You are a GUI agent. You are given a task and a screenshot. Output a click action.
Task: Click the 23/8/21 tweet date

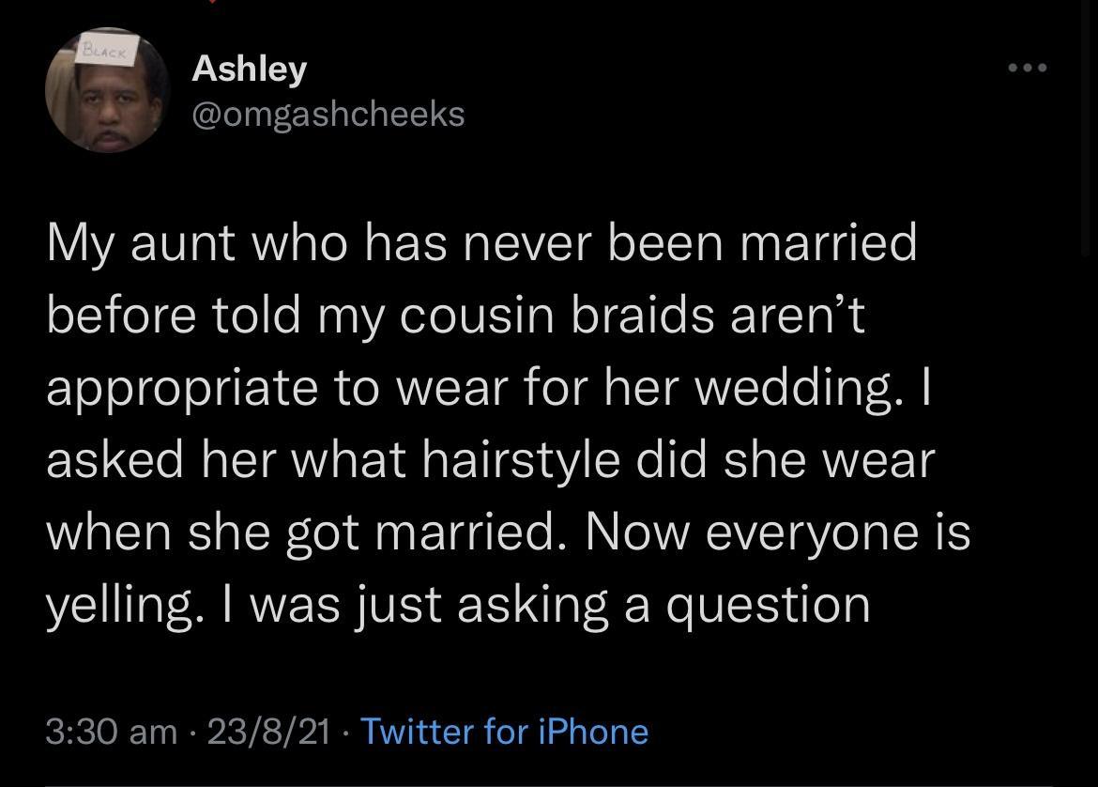[271, 731]
